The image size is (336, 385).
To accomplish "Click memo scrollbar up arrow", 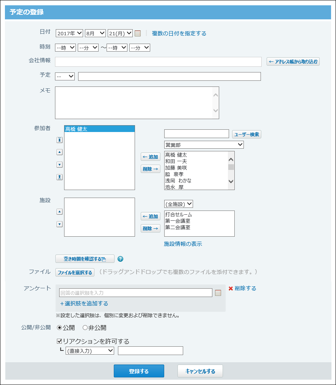I will click(216, 95).
